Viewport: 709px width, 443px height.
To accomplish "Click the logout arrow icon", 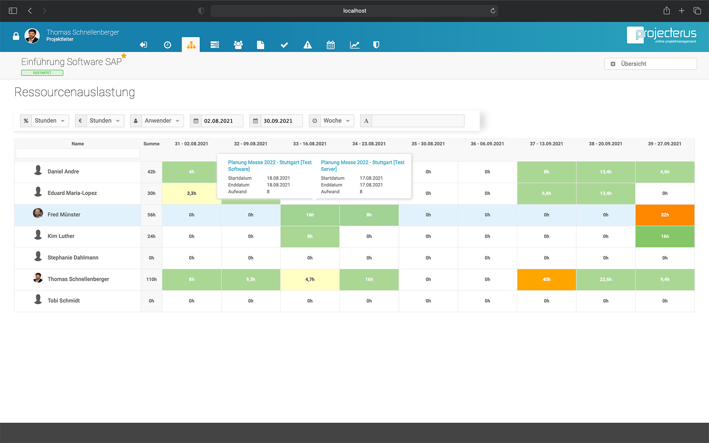I will [143, 44].
